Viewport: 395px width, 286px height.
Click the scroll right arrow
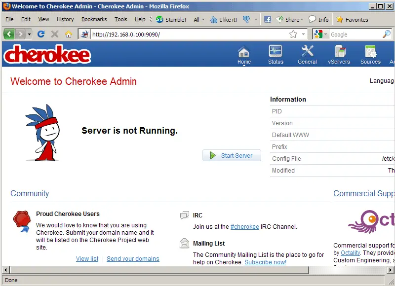point(391,270)
